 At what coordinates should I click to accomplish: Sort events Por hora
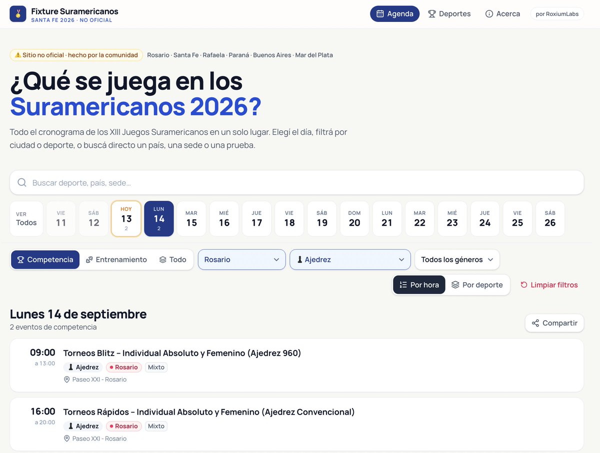tap(419, 285)
